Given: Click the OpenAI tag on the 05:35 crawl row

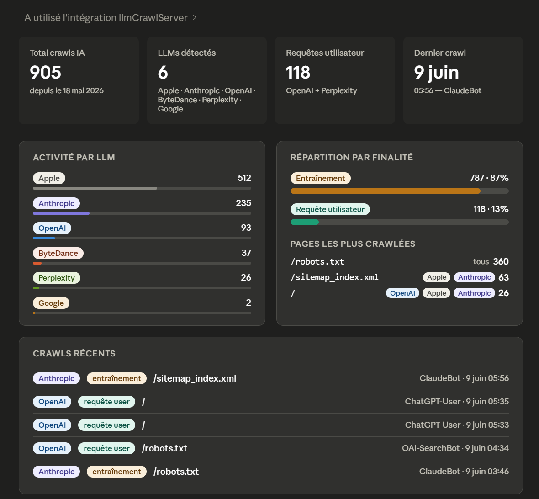Looking at the screenshot, I should (x=52, y=402).
